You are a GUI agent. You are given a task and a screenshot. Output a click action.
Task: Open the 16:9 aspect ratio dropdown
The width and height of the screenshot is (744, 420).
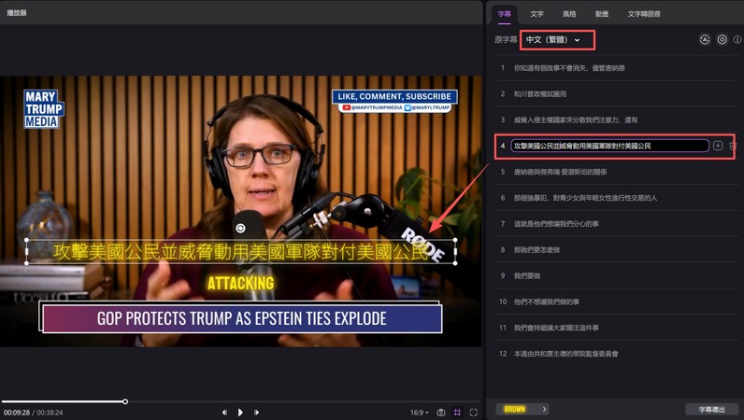pyautogui.click(x=420, y=413)
